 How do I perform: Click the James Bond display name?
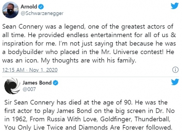pos(37,83)
